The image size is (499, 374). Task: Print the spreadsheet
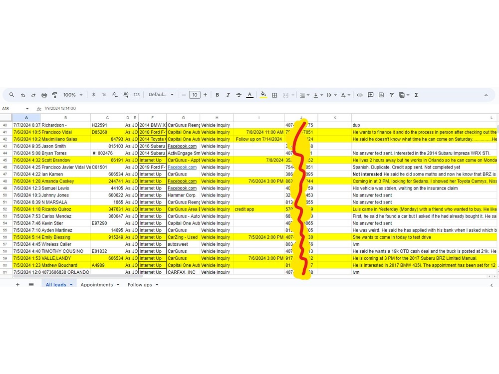coord(44,95)
